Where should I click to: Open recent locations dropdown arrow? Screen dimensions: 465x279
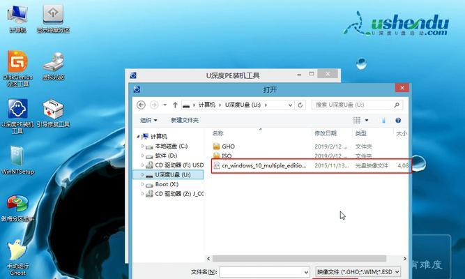point(165,105)
